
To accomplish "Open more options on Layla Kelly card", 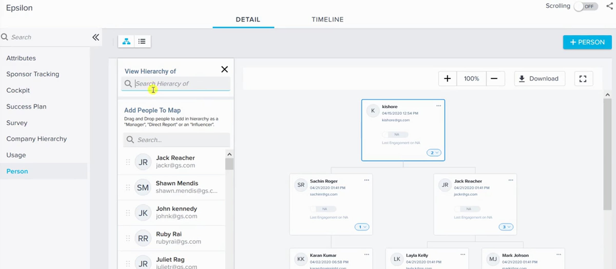I will click(463, 254).
